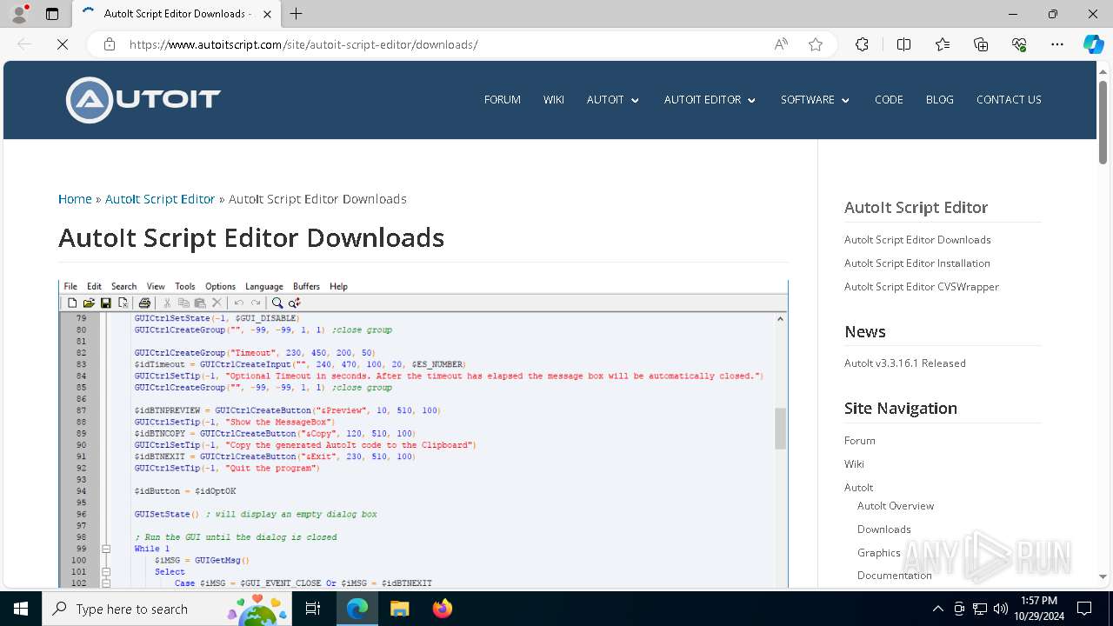Open Browser essentials heart icon
The height and width of the screenshot is (626, 1113).
point(1019,44)
